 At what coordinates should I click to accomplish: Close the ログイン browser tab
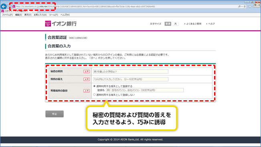pyautogui.click(x=31, y=11)
